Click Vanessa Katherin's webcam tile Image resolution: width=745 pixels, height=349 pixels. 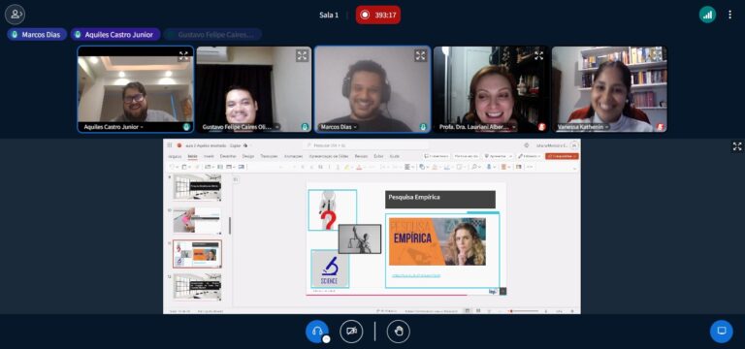click(x=609, y=89)
